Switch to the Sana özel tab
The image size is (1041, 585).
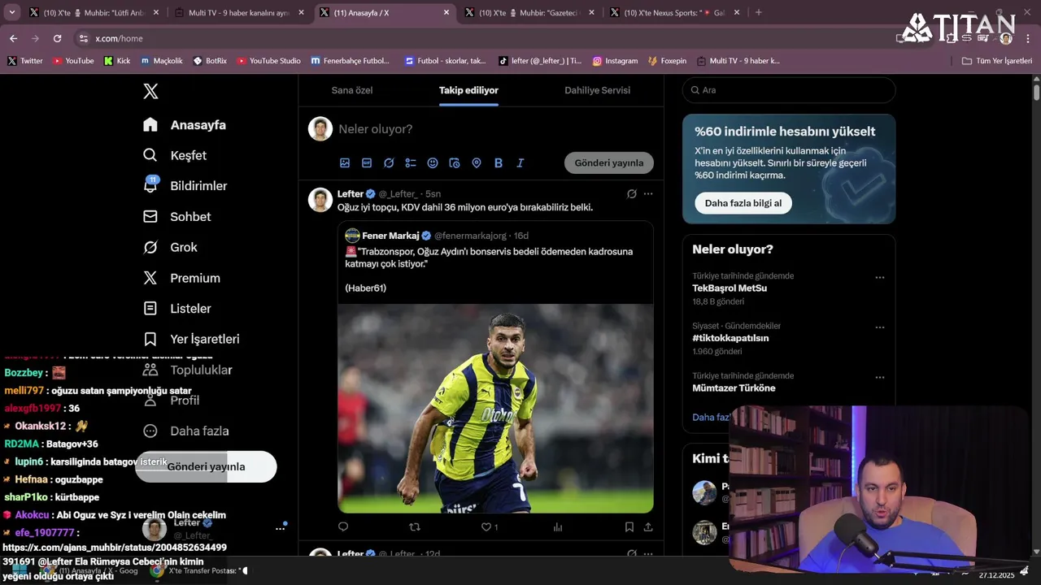pos(352,90)
